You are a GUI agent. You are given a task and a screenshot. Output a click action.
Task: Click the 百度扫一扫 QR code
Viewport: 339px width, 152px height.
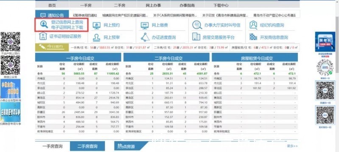coord(325,91)
